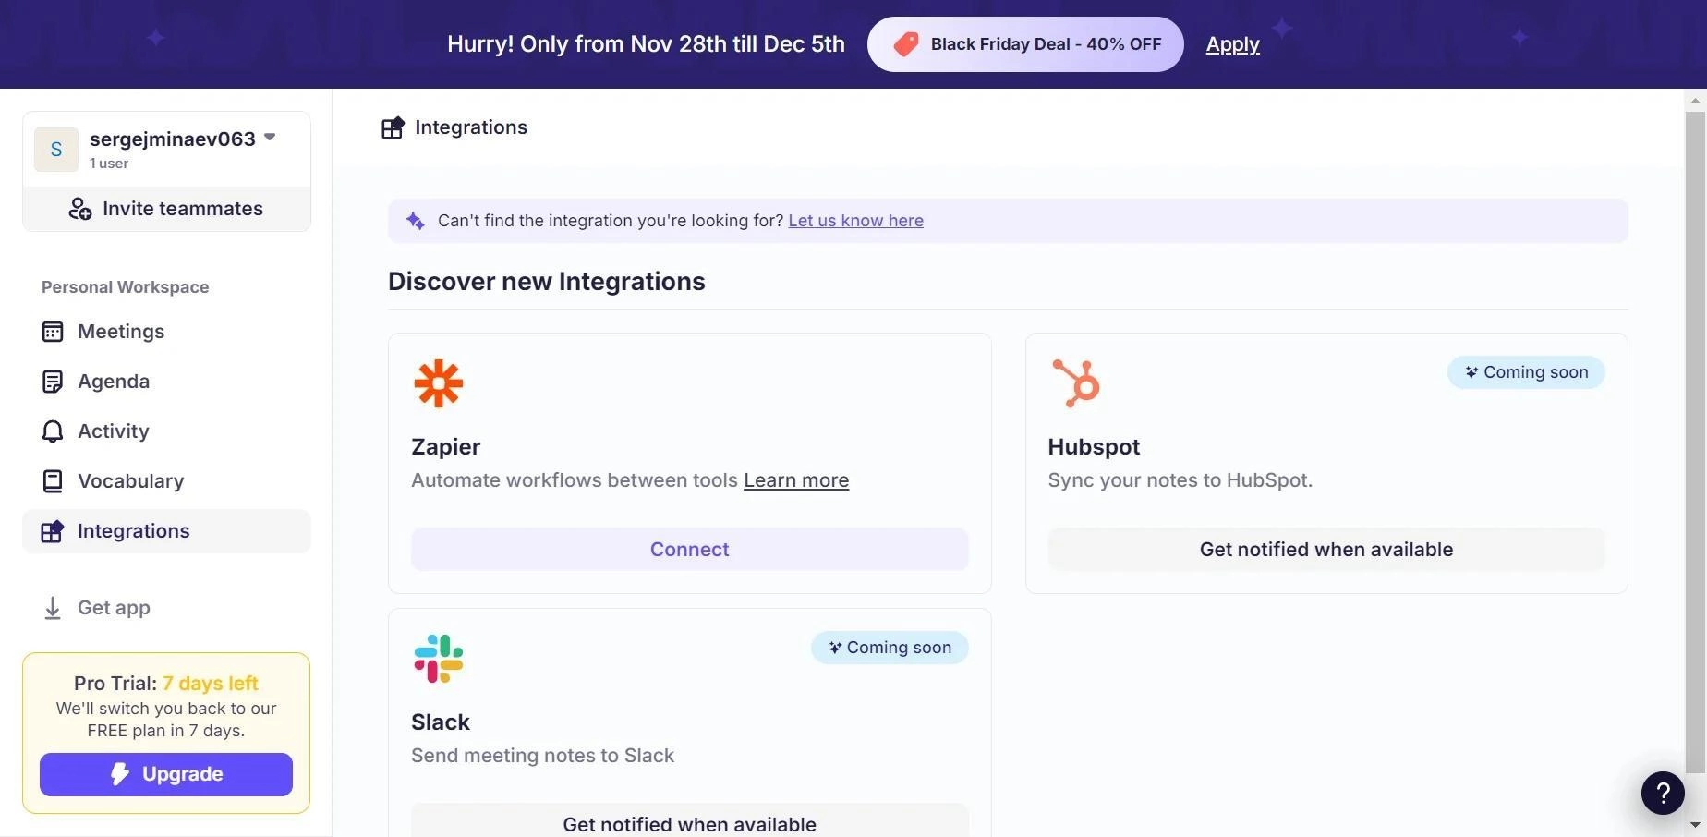Viewport: 1707px width, 837px height.
Task: Open Meetings in the sidebar
Action: [120, 332]
